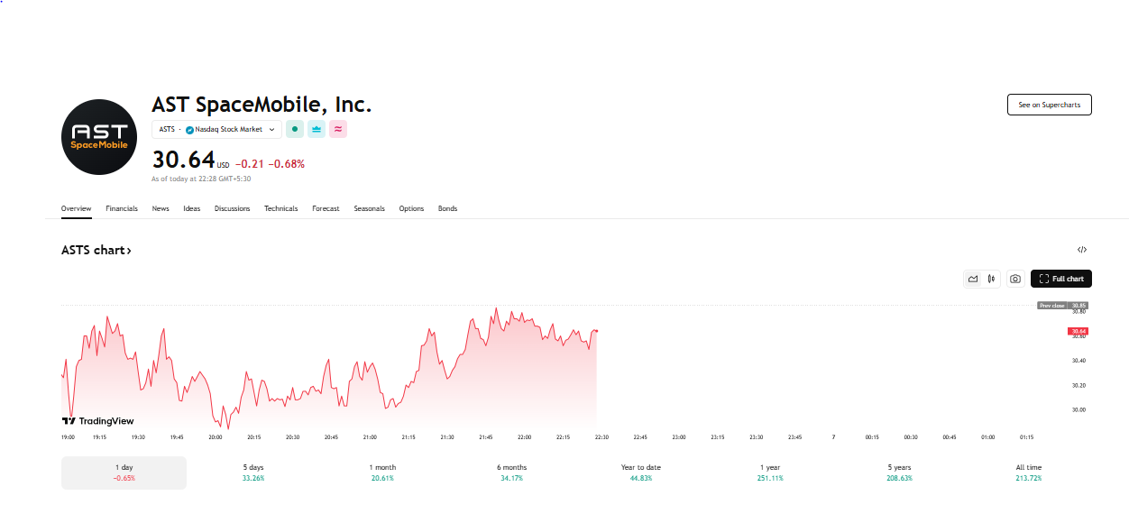Switch to the candlestick chart type icon
The height and width of the screenshot is (505, 1129).
[x=991, y=279]
